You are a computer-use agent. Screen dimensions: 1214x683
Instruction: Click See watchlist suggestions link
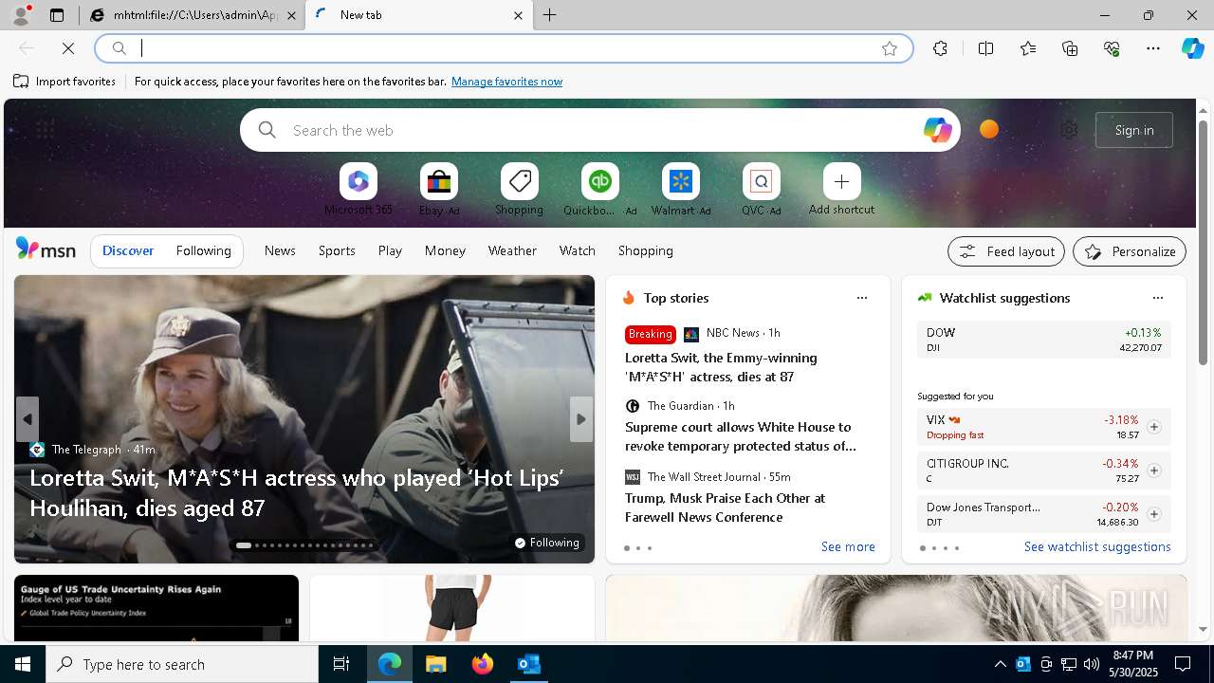pyautogui.click(x=1097, y=546)
